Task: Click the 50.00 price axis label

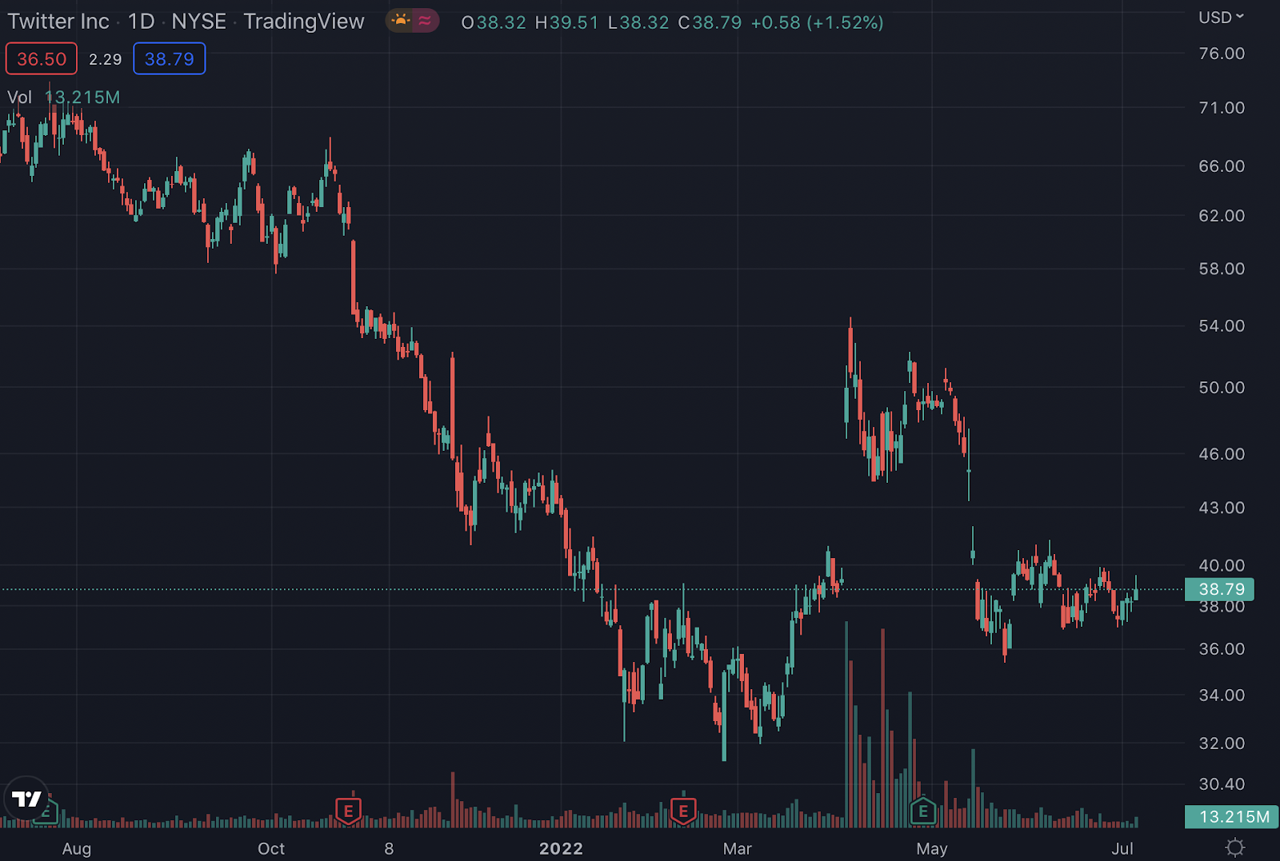Action: (1222, 388)
